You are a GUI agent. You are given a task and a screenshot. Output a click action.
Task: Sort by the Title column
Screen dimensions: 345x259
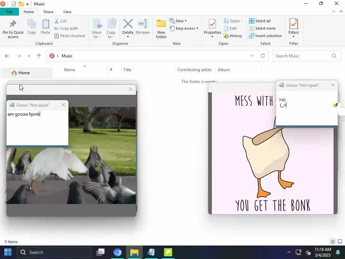pos(127,70)
